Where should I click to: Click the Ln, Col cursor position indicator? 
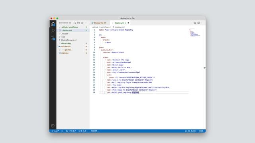(190, 131)
